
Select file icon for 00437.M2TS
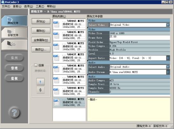tap(56, 58)
